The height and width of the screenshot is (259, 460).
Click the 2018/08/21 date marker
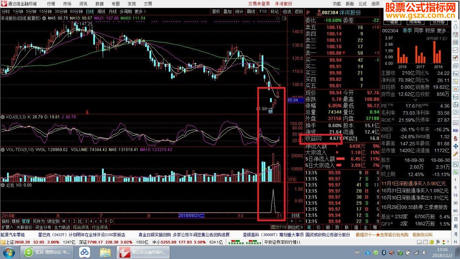tap(191, 215)
